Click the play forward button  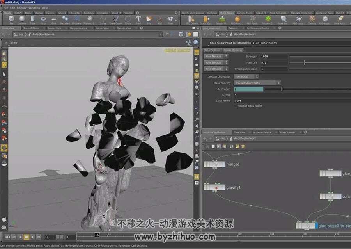tap(33, 237)
